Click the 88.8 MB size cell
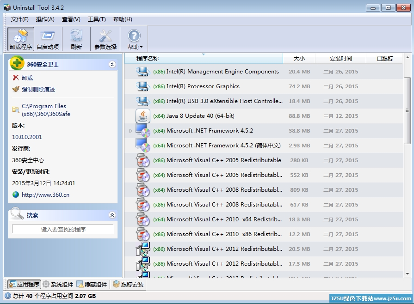The height and width of the screenshot is (304, 414). pos(299,116)
